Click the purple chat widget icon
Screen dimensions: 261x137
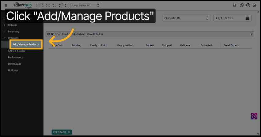(x=254, y=116)
